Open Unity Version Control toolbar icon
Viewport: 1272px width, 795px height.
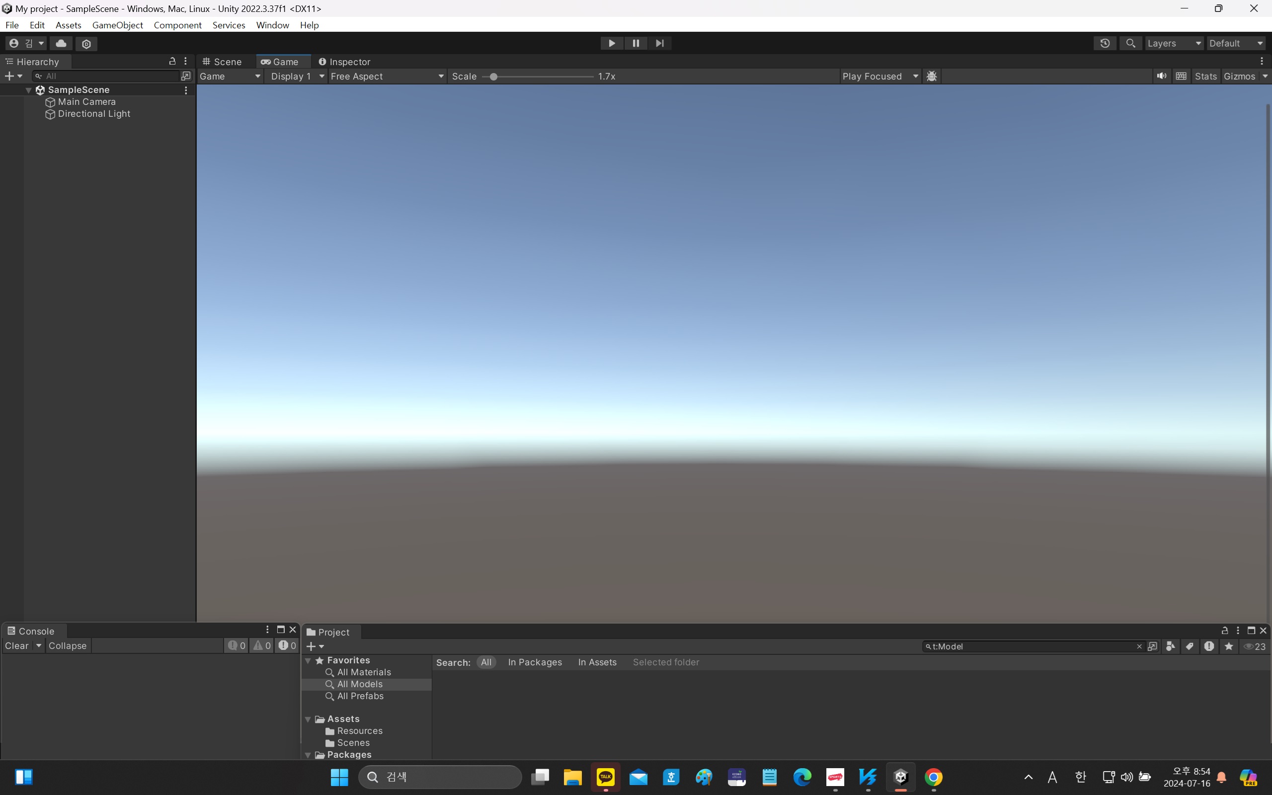[87, 44]
